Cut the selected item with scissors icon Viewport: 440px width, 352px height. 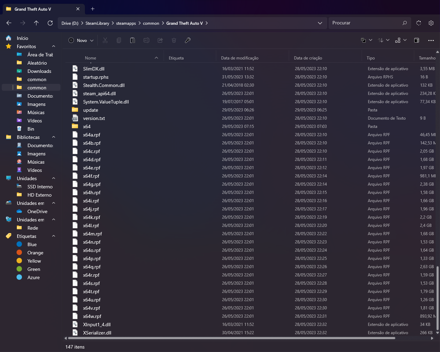pyautogui.click(x=105, y=40)
